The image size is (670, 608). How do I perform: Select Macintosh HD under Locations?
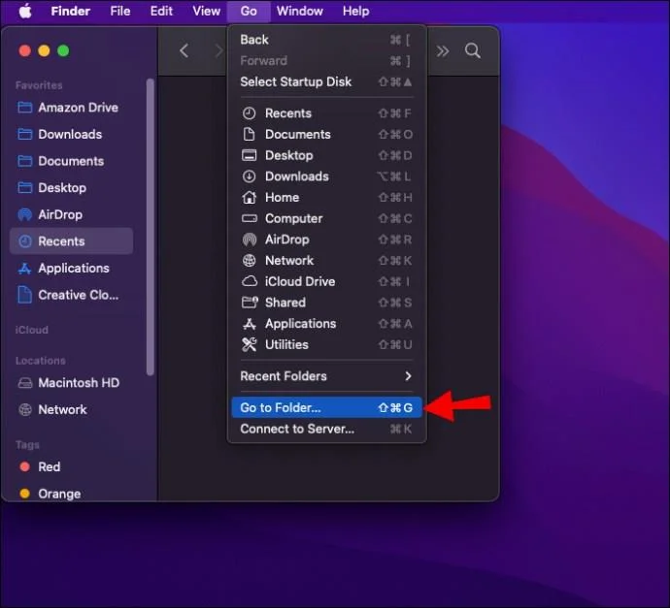pos(71,383)
